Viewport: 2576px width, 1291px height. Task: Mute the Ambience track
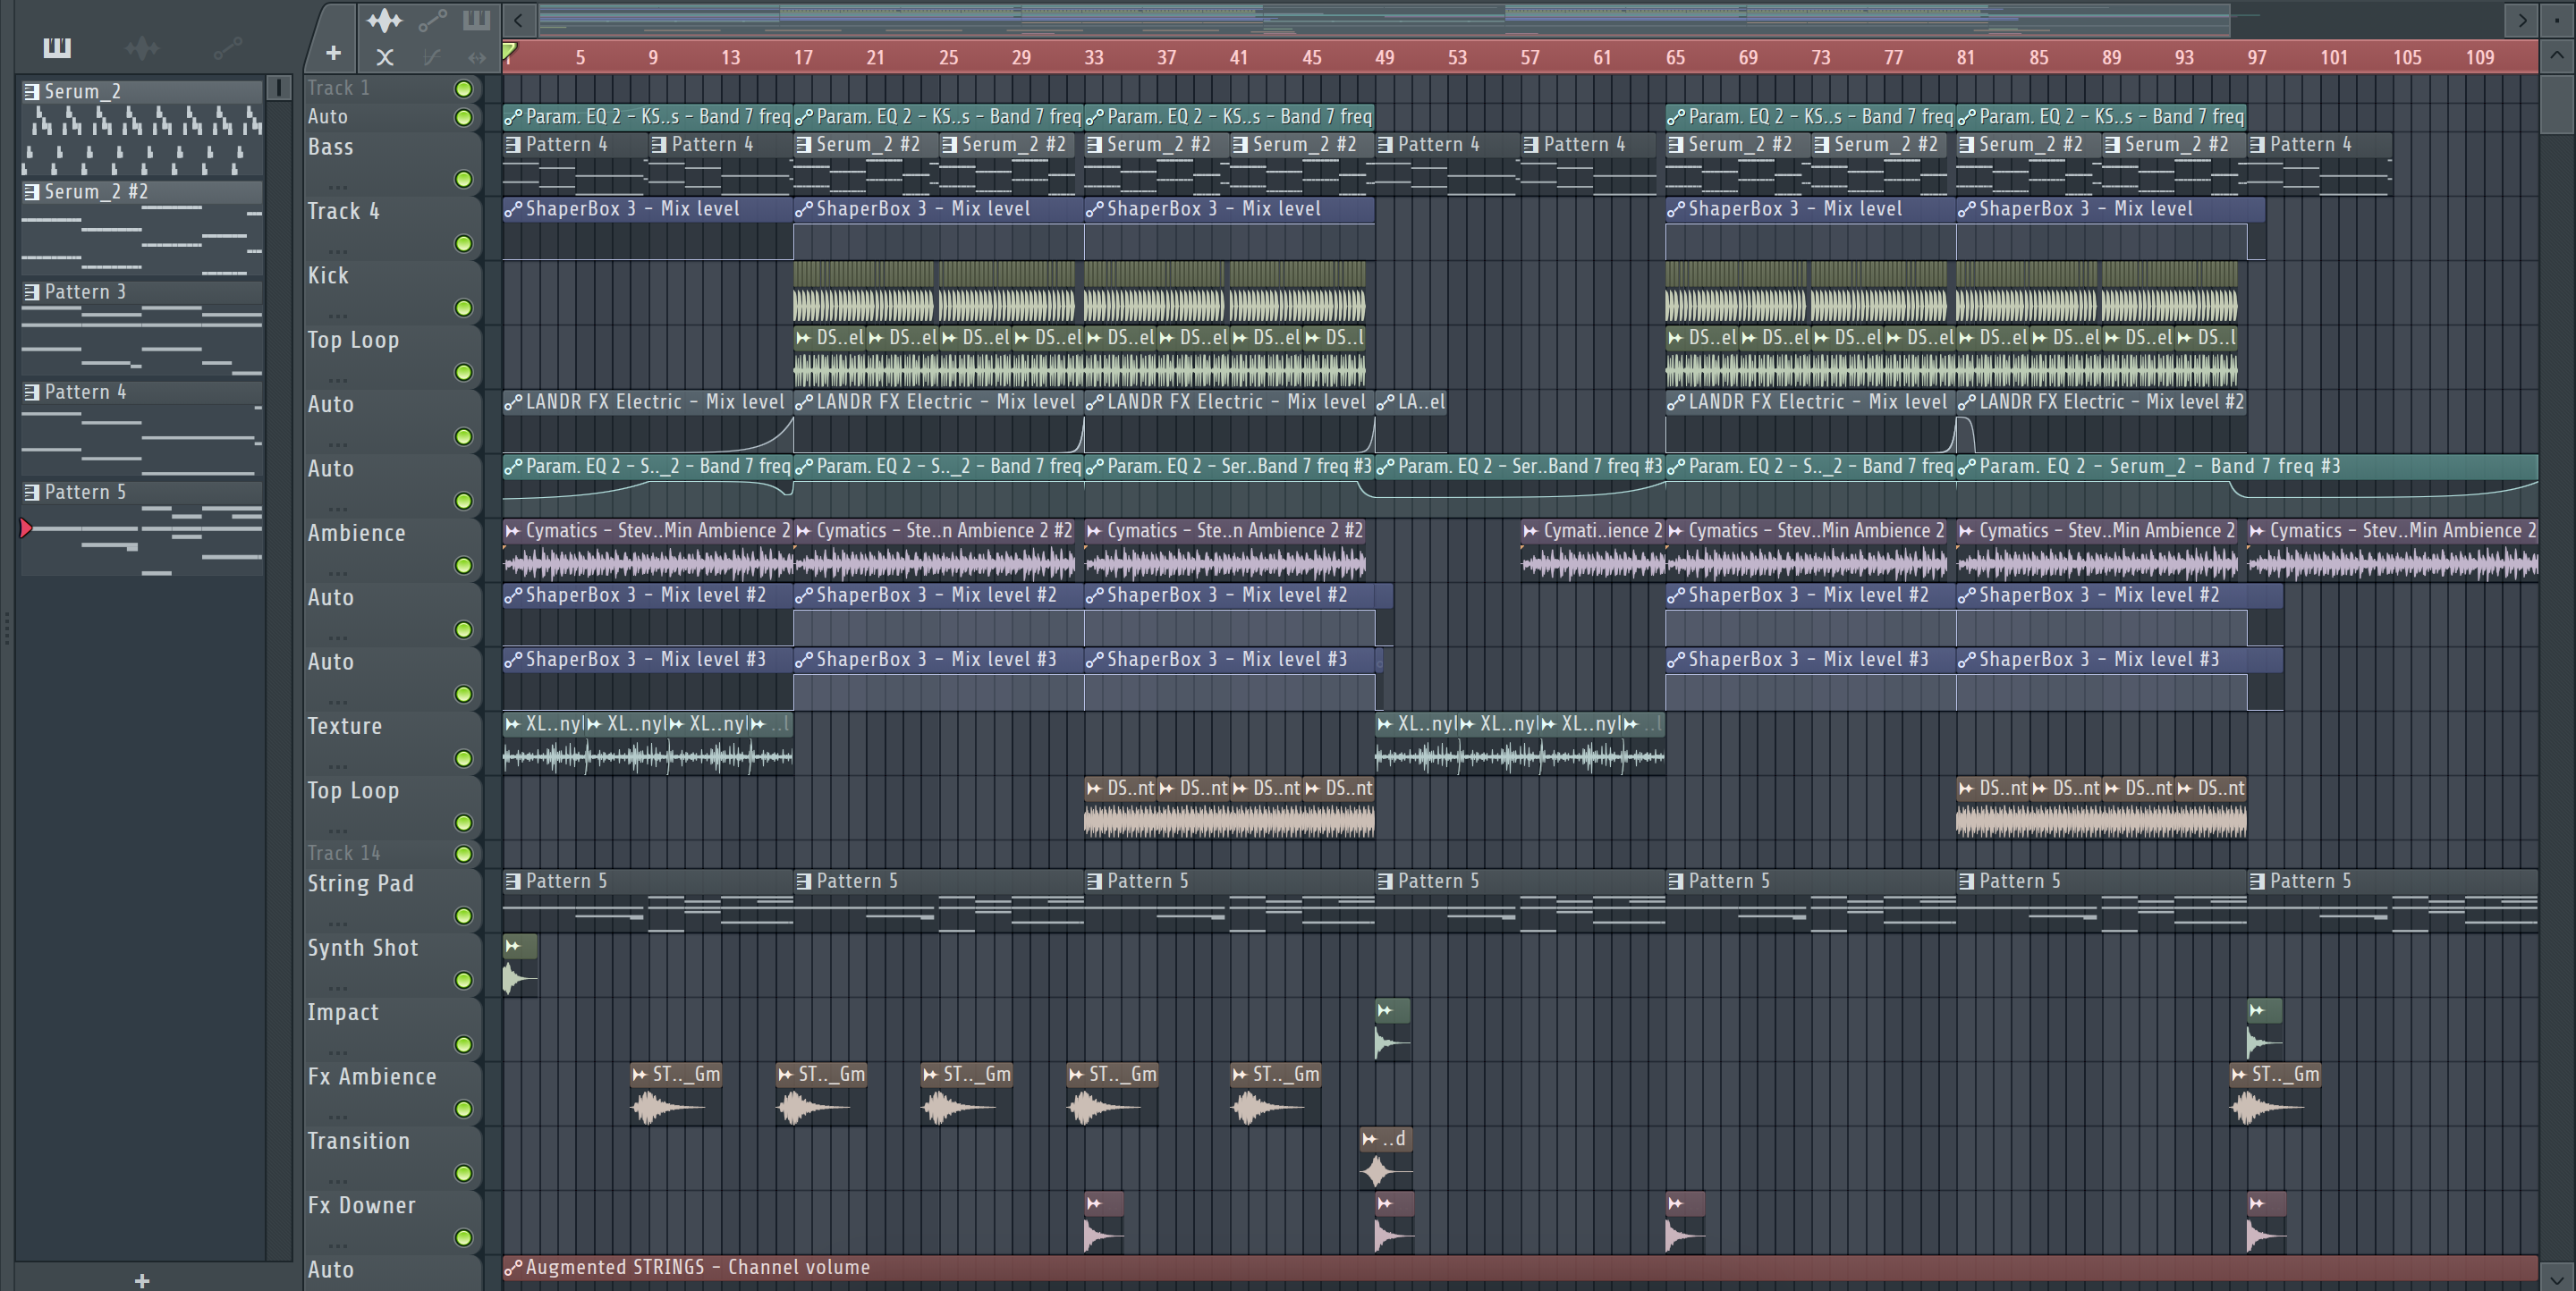[463, 566]
